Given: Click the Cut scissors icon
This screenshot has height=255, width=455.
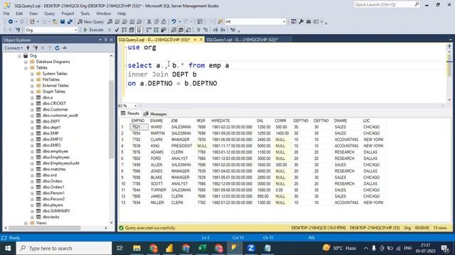Looking at the screenshot, I should tap(149, 22).
